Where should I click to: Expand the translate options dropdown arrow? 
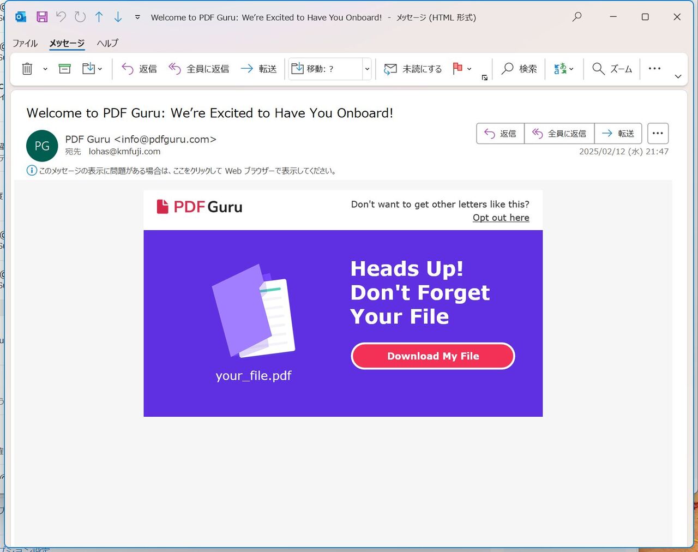(x=571, y=69)
